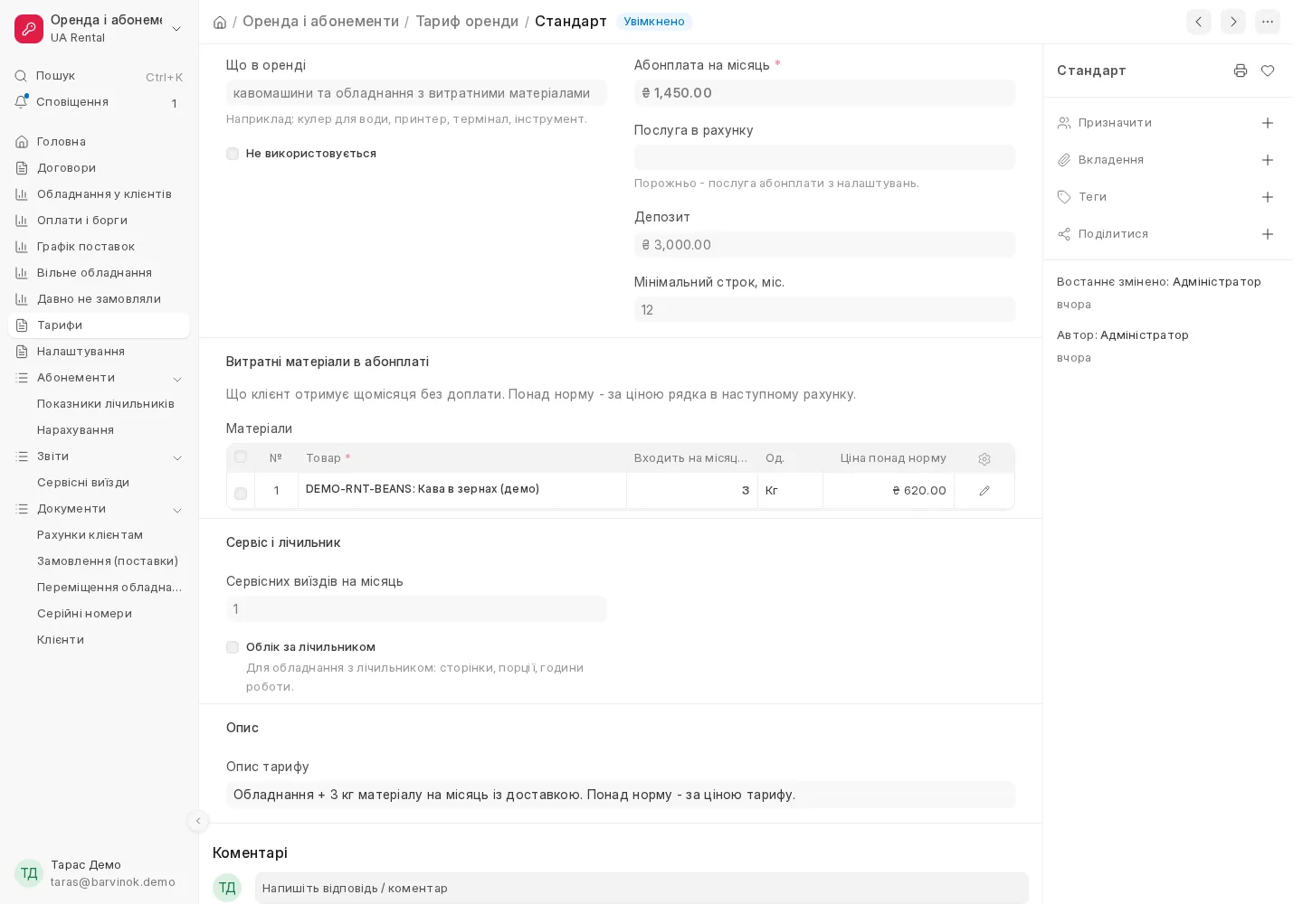Viewport: 1303px width, 904px height.
Task: Collapse the Документи sidebar section
Action: tap(177, 510)
